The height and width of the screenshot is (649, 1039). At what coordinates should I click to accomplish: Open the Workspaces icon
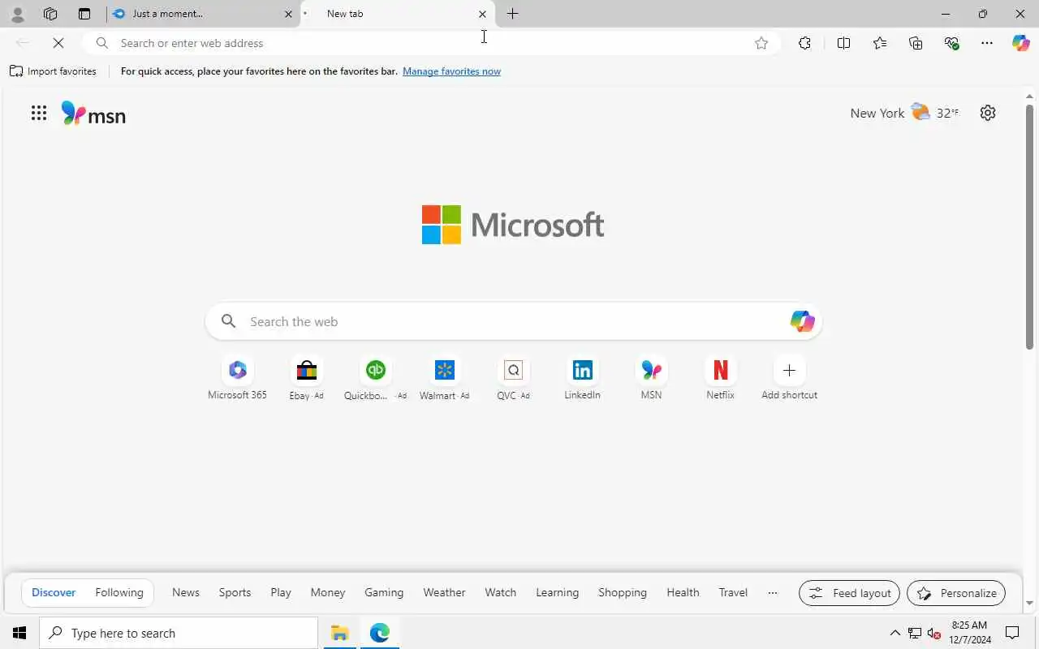coord(50,14)
